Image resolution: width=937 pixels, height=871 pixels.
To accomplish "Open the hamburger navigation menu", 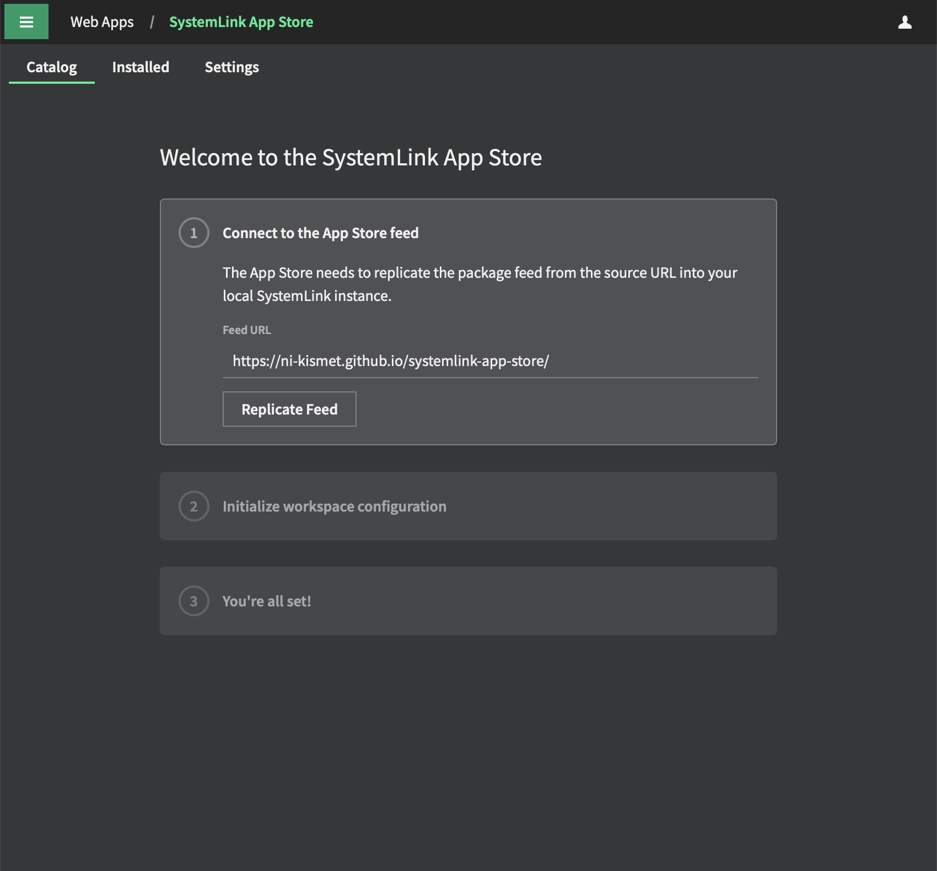I will pyautogui.click(x=26, y=22).
